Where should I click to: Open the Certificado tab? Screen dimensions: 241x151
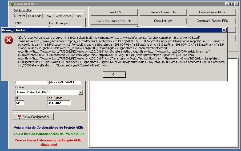pos(35,16)
